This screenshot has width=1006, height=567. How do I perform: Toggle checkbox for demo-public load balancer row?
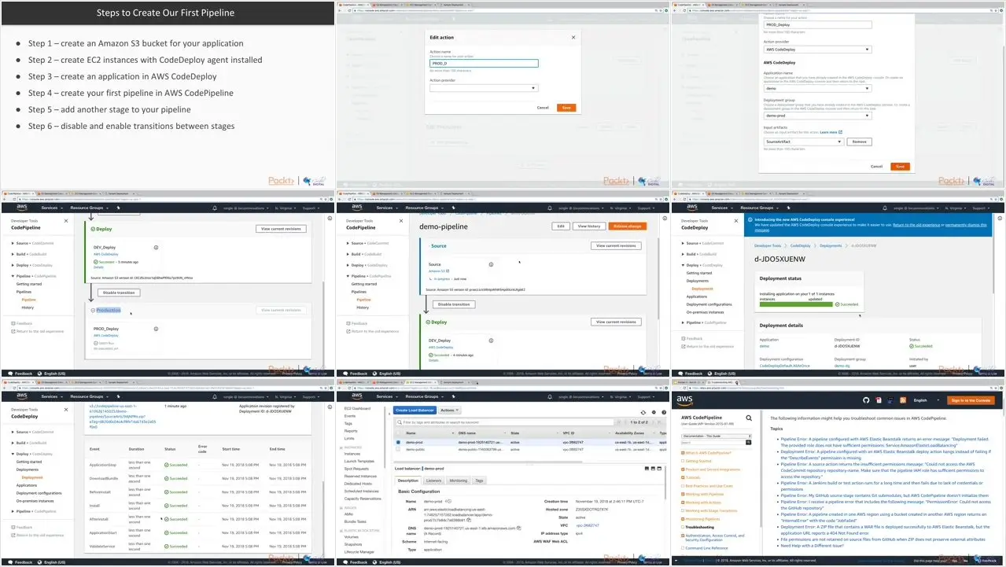[400, 449]
